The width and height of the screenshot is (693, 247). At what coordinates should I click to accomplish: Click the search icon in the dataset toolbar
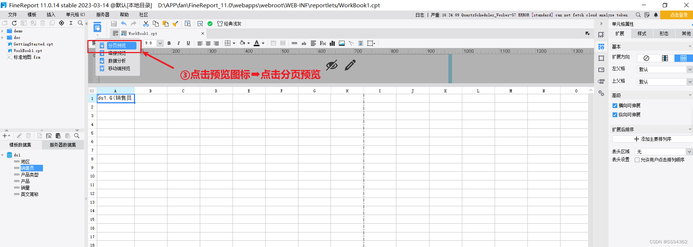click(77, 136)
